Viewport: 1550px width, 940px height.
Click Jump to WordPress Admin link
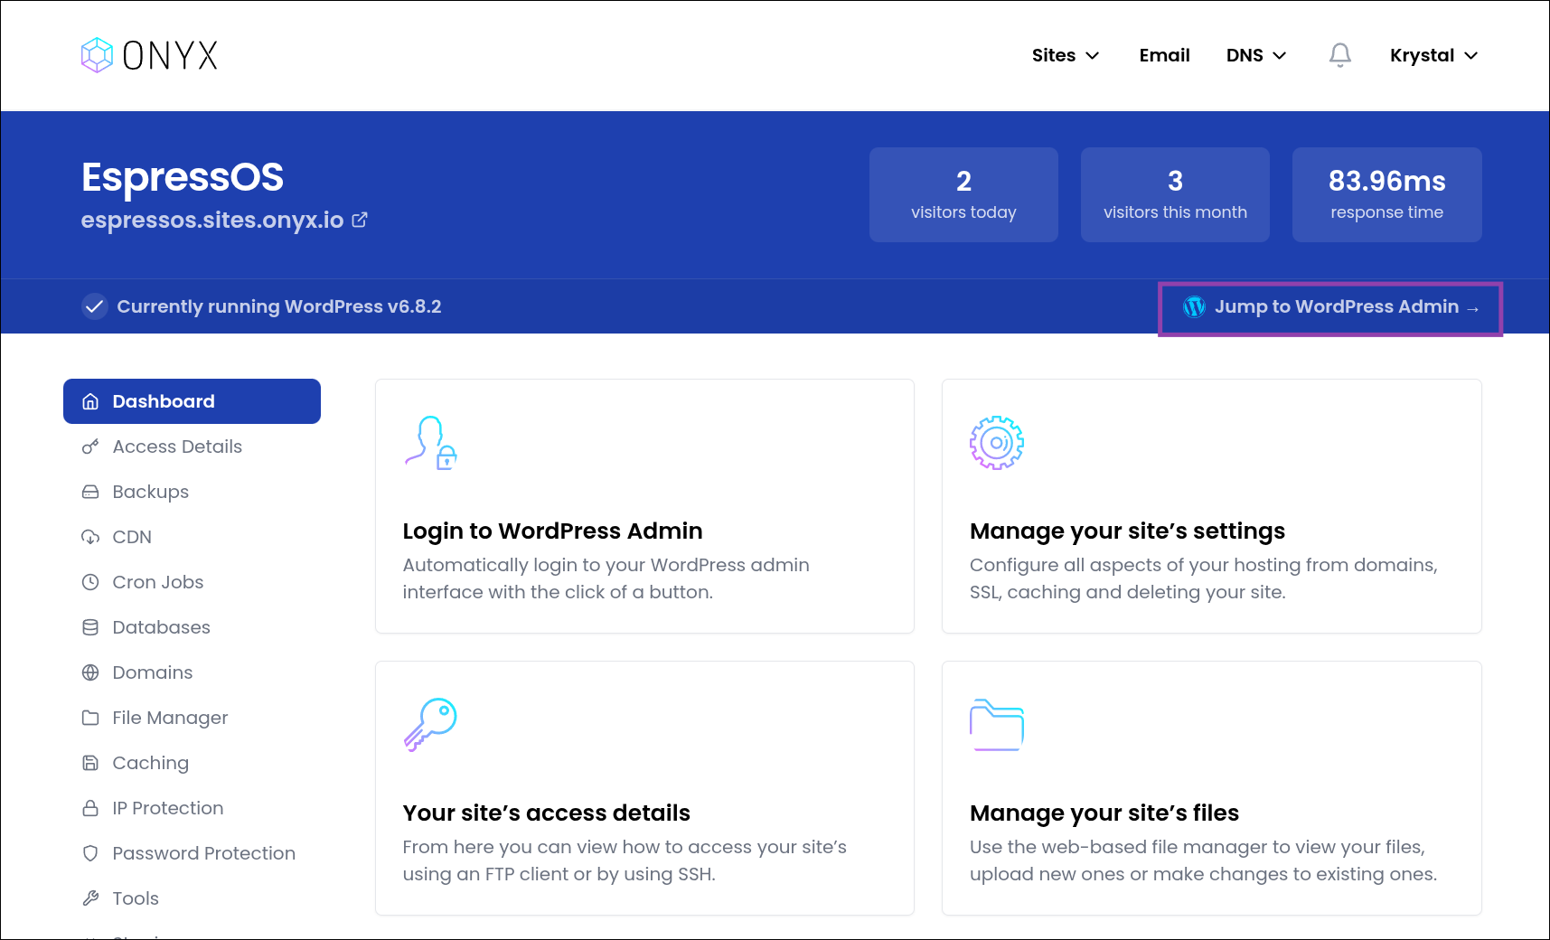pos(1330,307)
